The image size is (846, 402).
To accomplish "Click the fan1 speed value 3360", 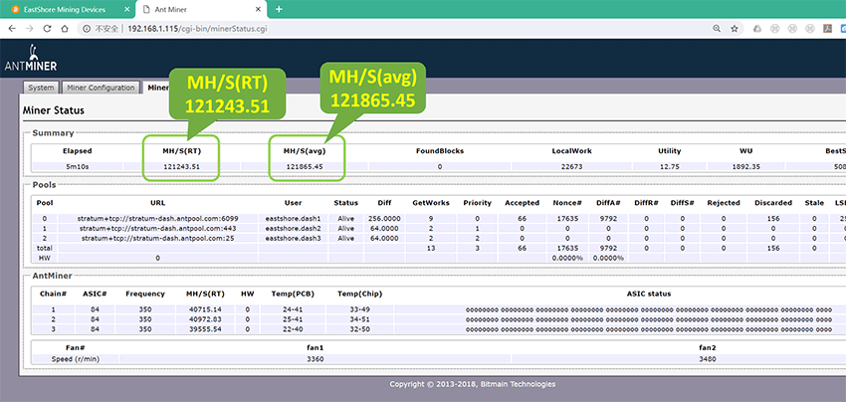I will click(x=315, y=359).
